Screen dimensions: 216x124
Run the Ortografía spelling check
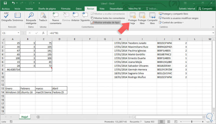6,17
